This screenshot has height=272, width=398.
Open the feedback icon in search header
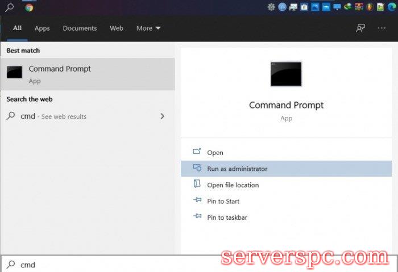click(360, 28)
